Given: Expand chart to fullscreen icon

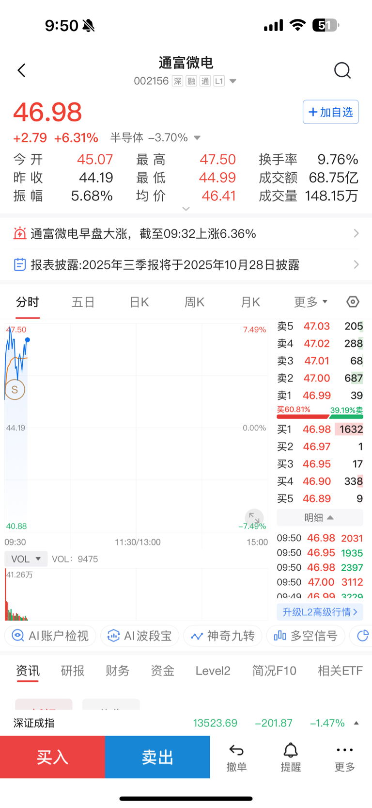Looking at the screenshot, I should point(254,518).
